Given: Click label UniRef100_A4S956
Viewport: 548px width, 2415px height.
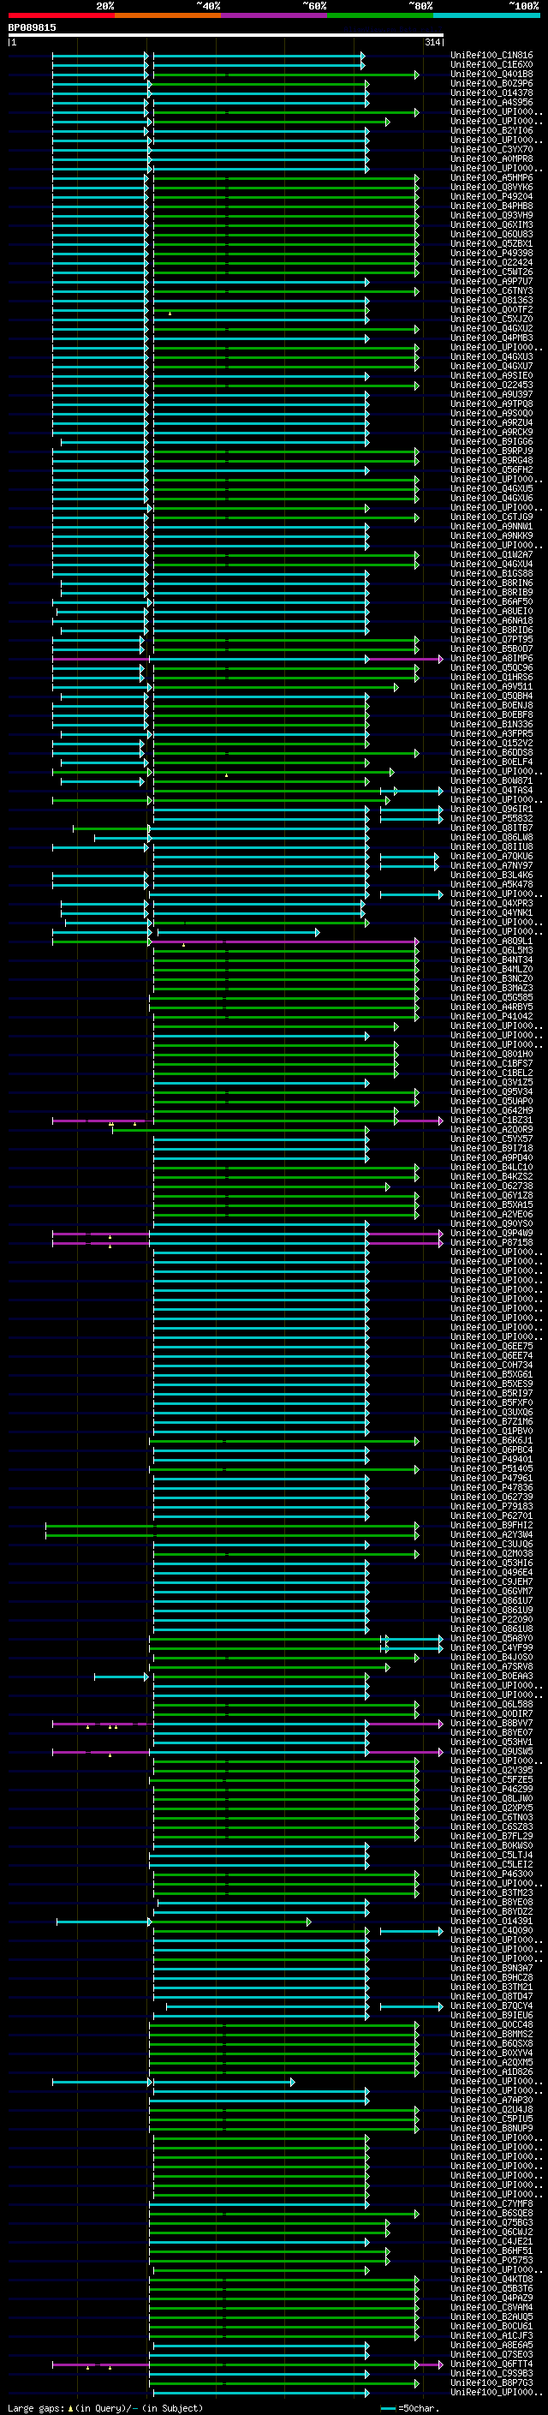Looking at the screenshot, I should point(491,102).
